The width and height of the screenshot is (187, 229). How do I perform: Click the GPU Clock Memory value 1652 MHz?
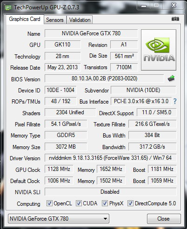[111, 169]
